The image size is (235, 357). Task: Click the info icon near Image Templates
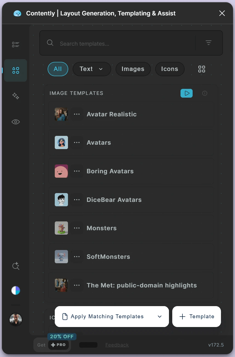coord(204,93)
